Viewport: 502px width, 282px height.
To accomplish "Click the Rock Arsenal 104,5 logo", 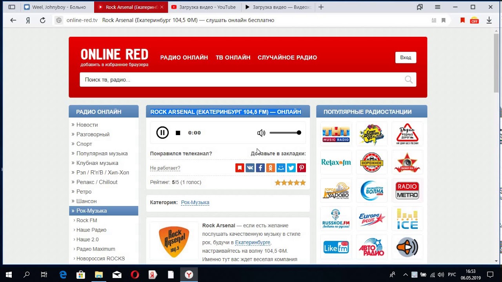I will click(174, 241).
